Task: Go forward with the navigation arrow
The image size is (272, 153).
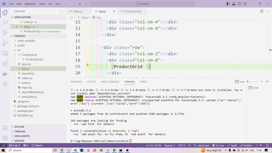Action: 86,4
